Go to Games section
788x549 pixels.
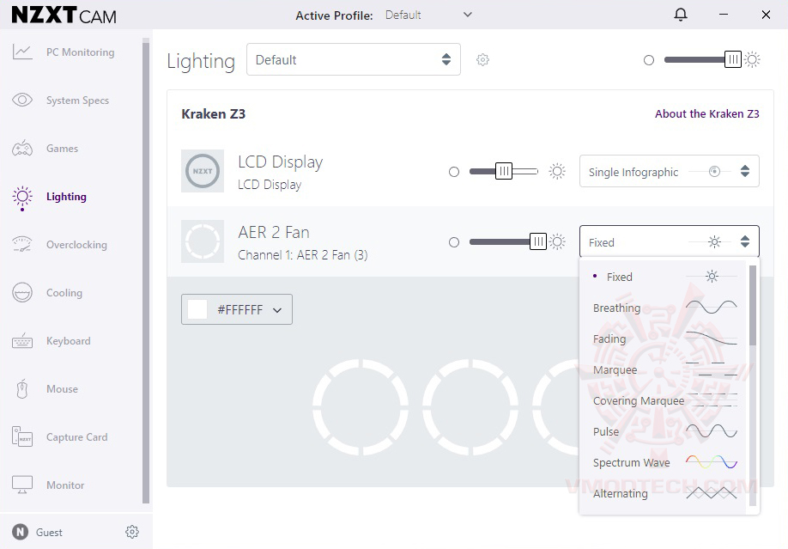(63, 149)
